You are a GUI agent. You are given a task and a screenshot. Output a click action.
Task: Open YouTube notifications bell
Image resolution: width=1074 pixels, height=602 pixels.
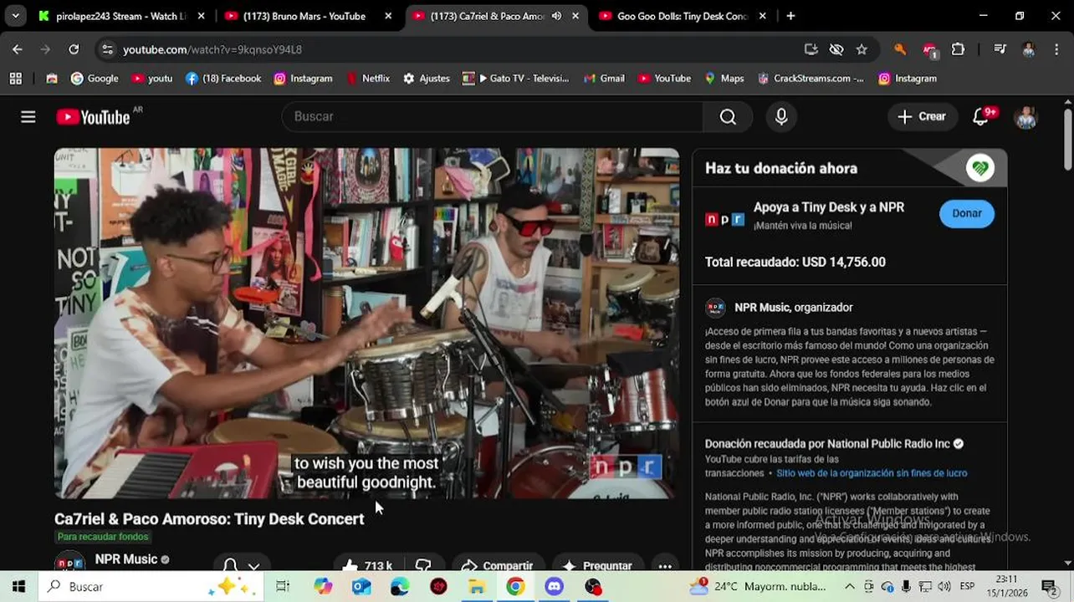point(981,117)
